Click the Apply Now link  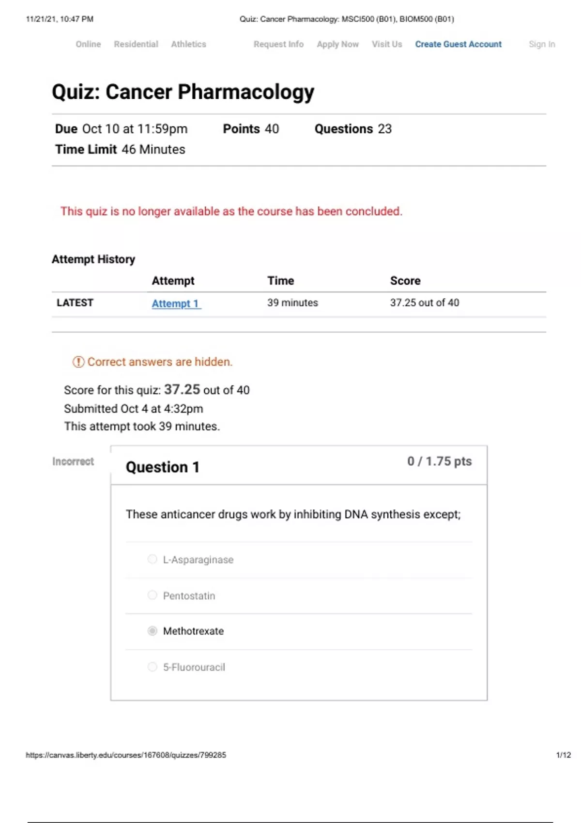point(337,44)
